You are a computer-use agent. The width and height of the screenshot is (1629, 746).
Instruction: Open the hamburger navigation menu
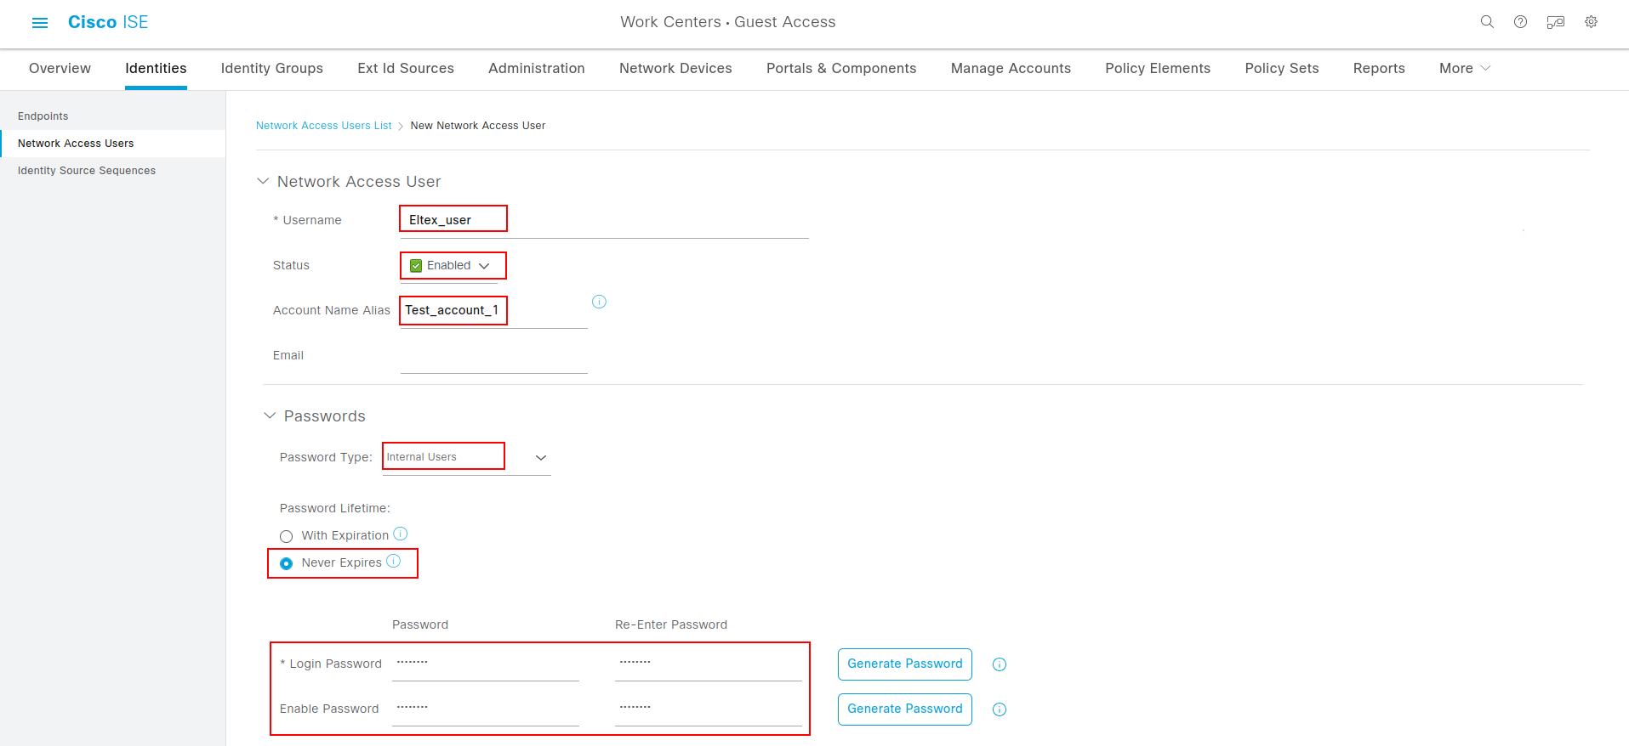pyautogui.click(x=40, y=23)
